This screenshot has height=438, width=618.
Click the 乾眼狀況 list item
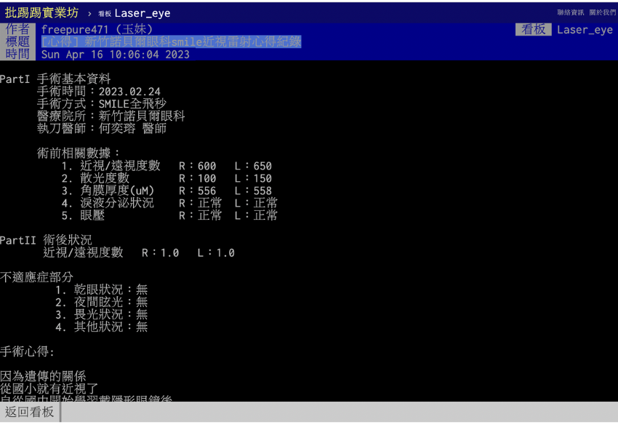(101, 290)
